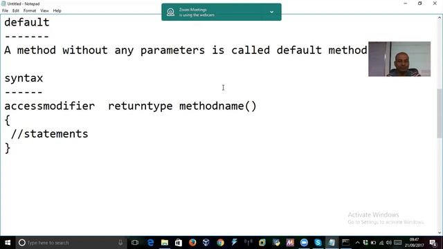The height and width of the screenshot is (249, 443).
Task: Show hidden system tray icons
Action: pos(357,243)
